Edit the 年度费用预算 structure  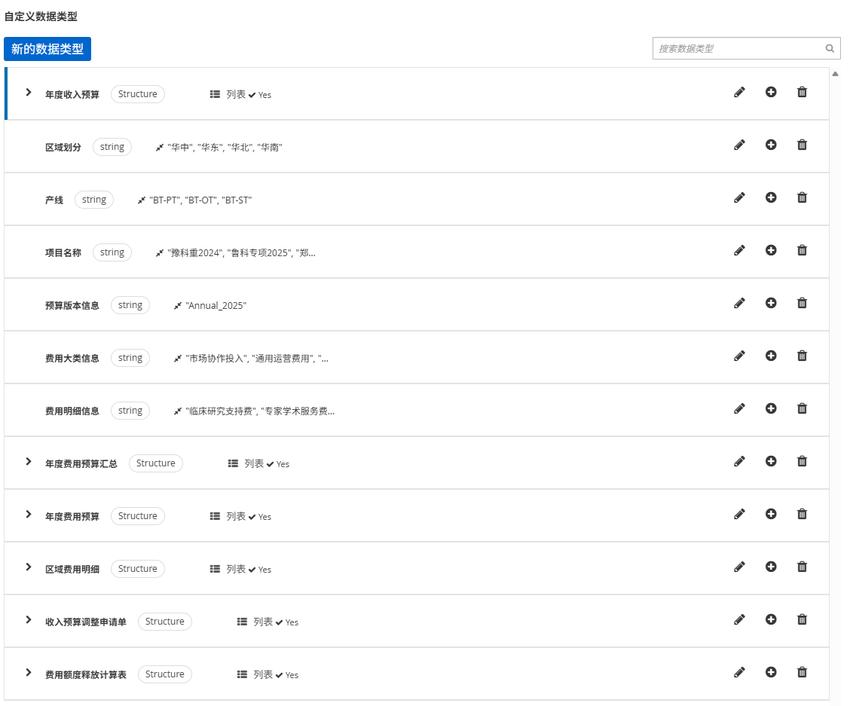(x=739, y=514)
